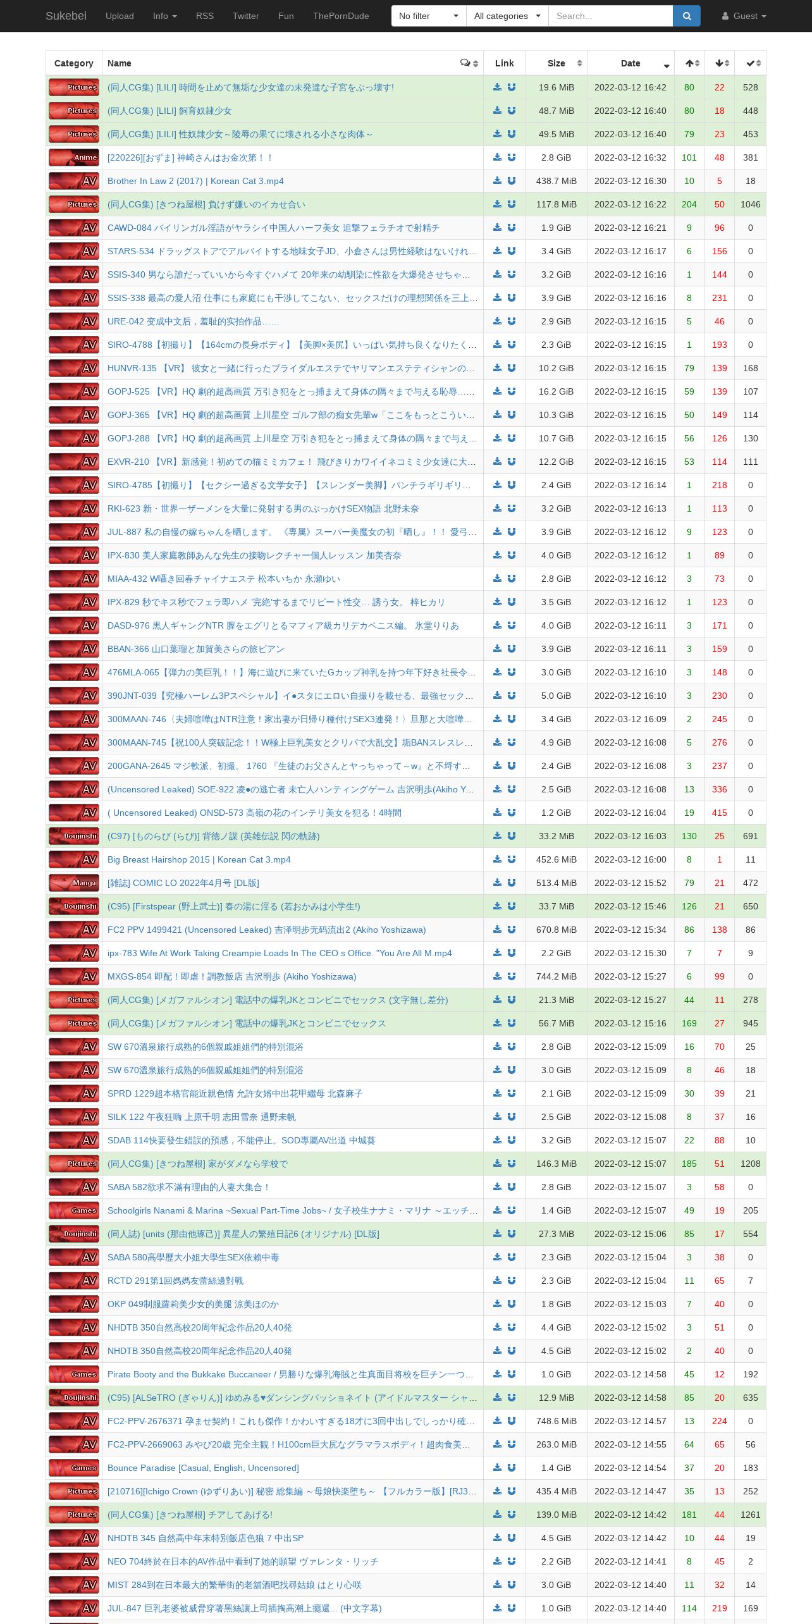Open the All categories dropdown

click(x=507, y=16)
